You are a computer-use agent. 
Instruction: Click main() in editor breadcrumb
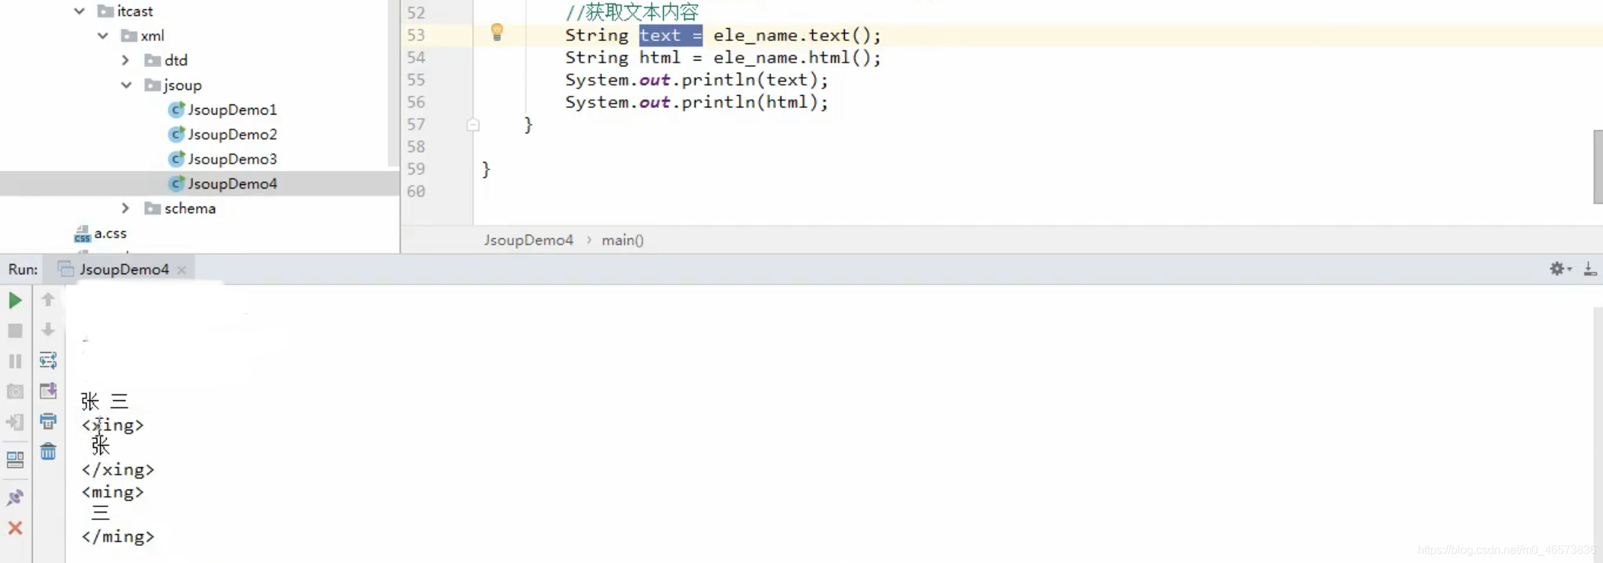(x=623, y=240)
